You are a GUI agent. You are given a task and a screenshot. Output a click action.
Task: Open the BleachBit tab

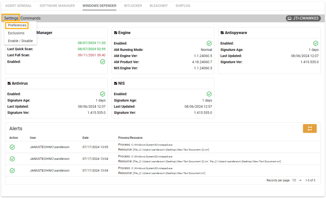click(x=159, y=6)
